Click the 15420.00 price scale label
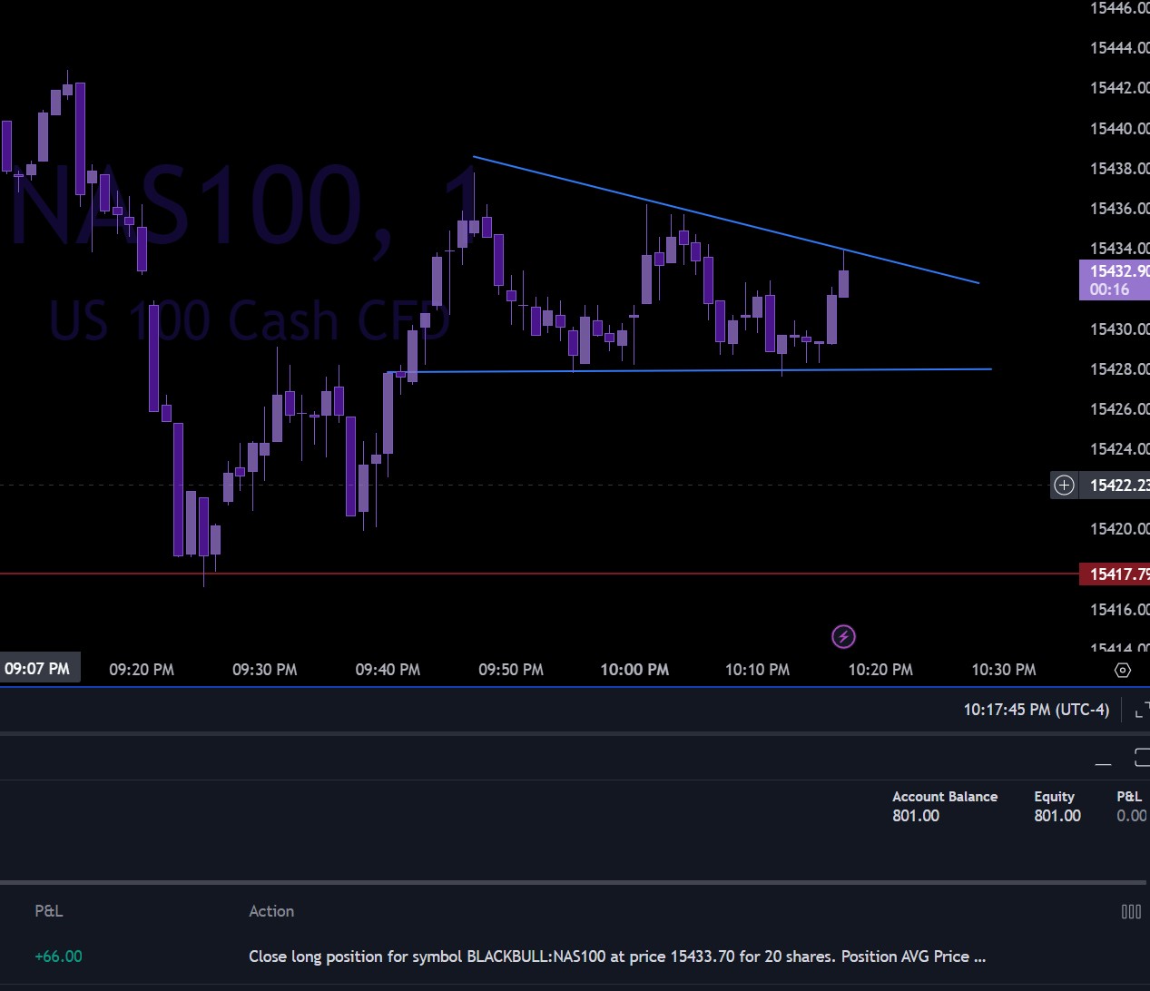Image resolution: width=1150 pixels, height=991 pixels. coord(1119,528)
